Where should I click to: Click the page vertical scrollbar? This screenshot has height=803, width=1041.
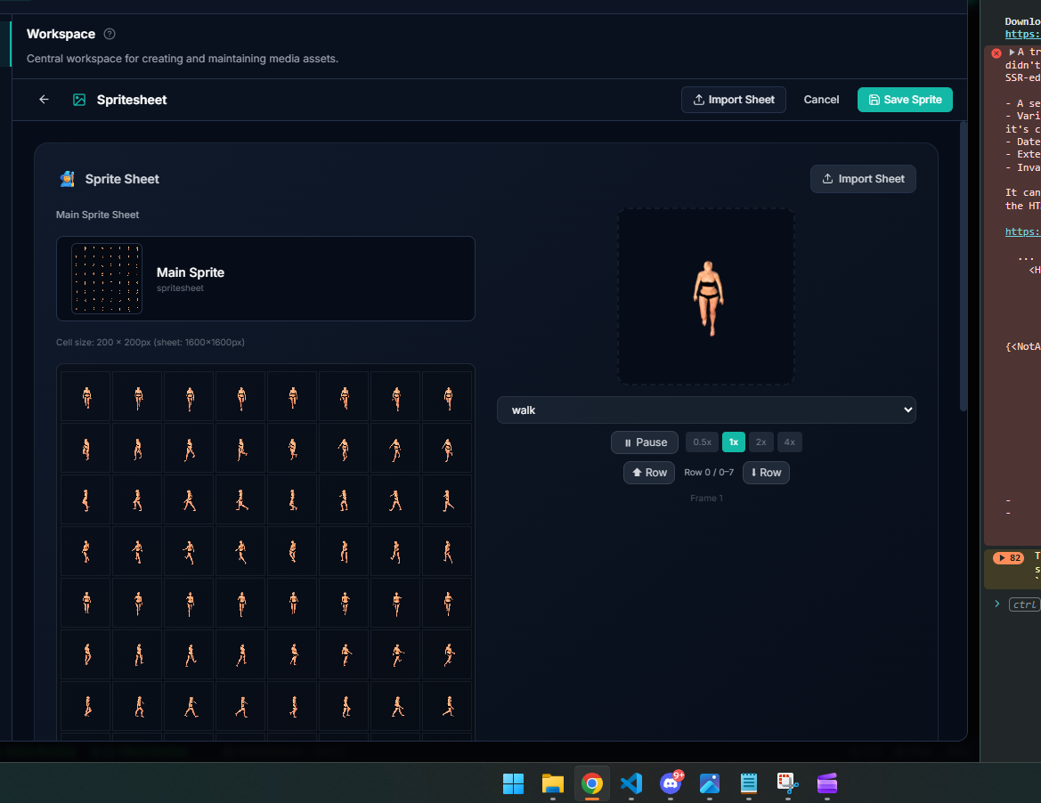(964, 266)
